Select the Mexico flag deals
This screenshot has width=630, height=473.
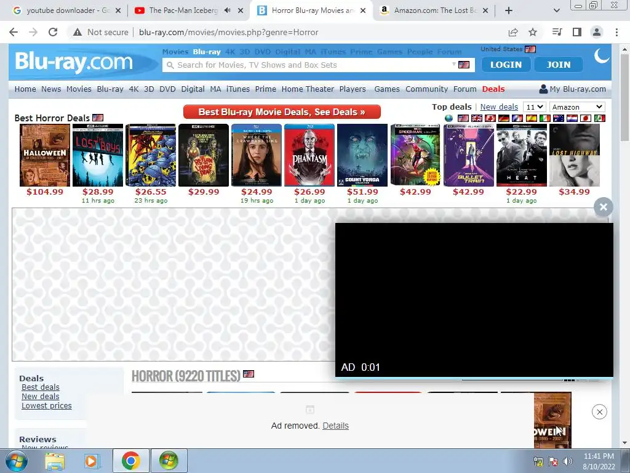(x=599, y=118)
